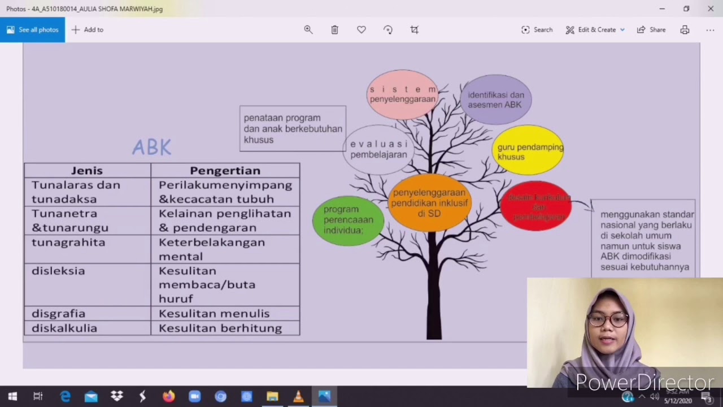Launch VLC media player from the taskbar
This screenshot has height=407, width=723.
[298, 397]
